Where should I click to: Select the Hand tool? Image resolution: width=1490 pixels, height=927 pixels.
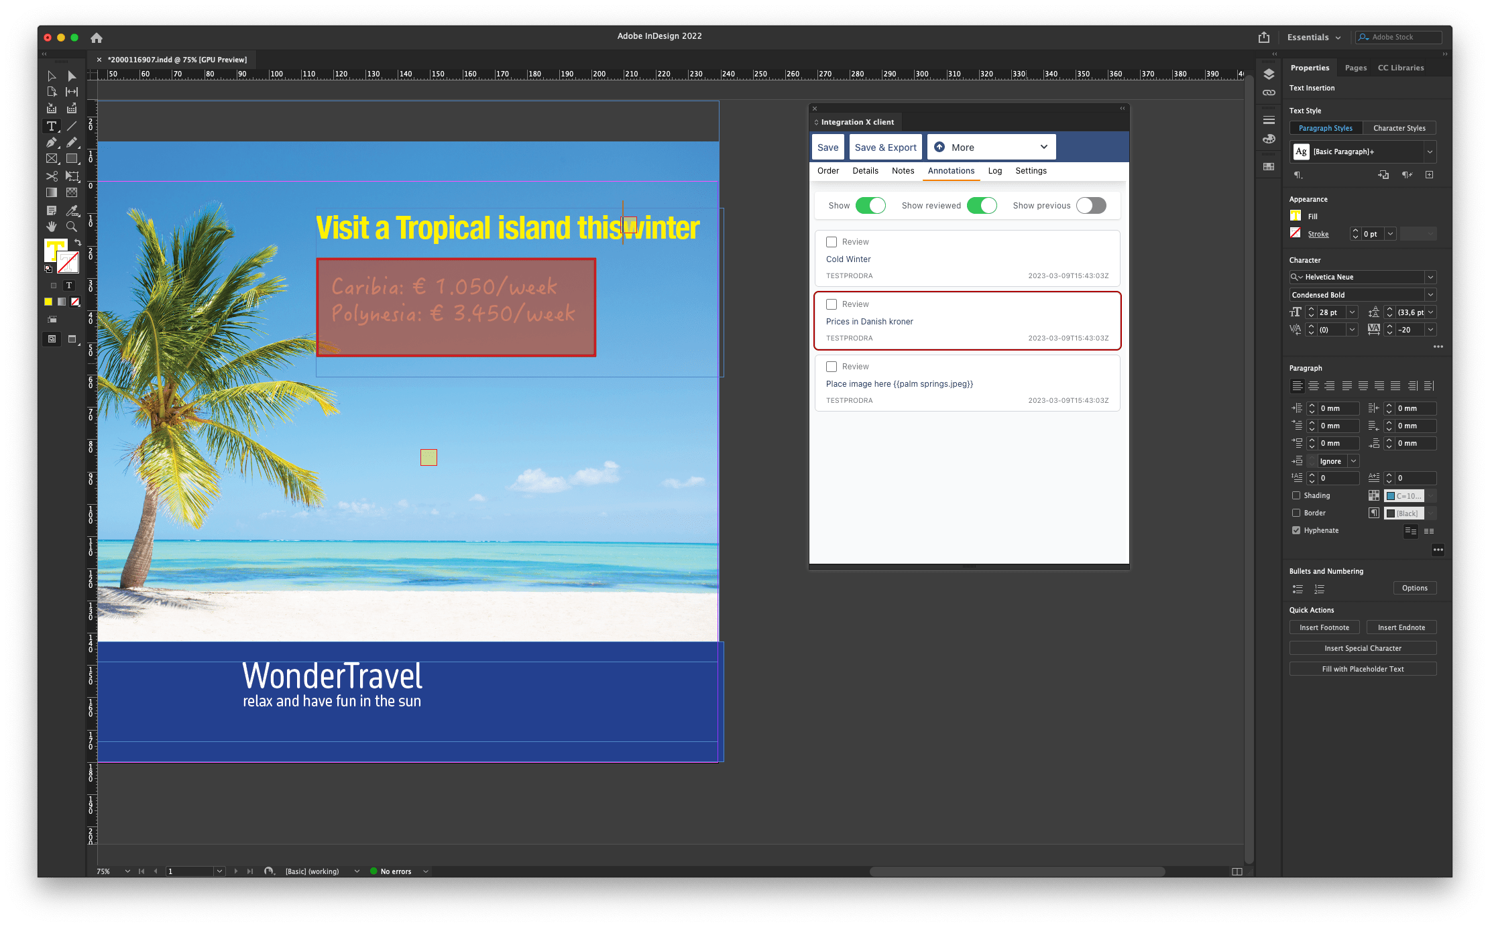(x=51, y=227)
